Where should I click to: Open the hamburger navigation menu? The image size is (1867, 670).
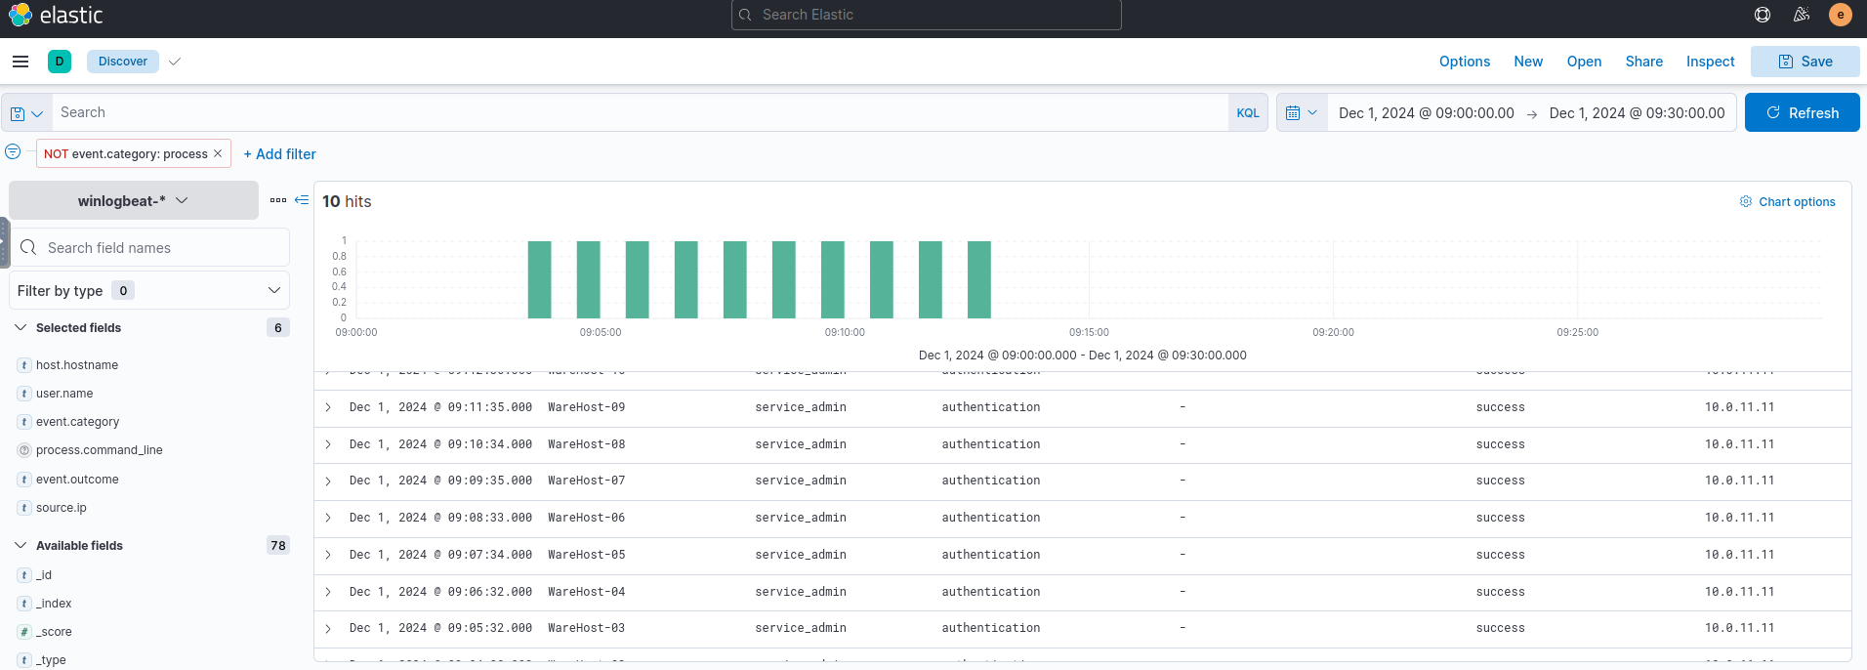[x=21, y=62]
